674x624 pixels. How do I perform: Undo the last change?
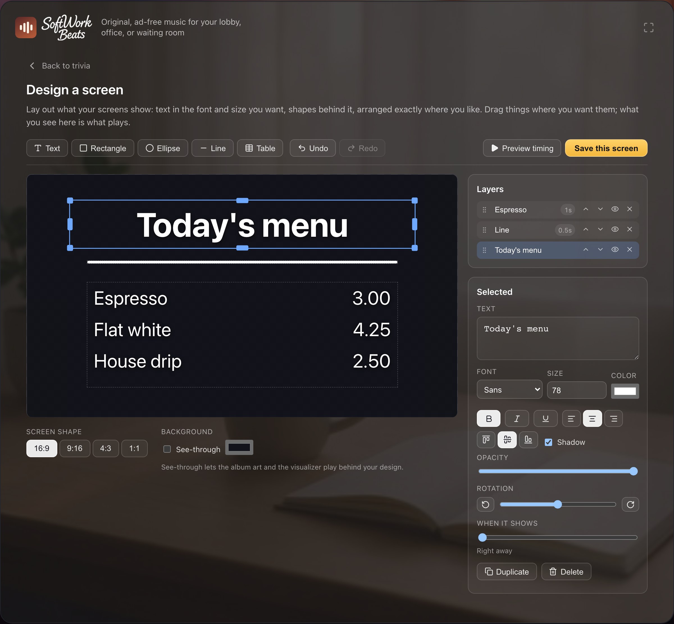point(313,148)
